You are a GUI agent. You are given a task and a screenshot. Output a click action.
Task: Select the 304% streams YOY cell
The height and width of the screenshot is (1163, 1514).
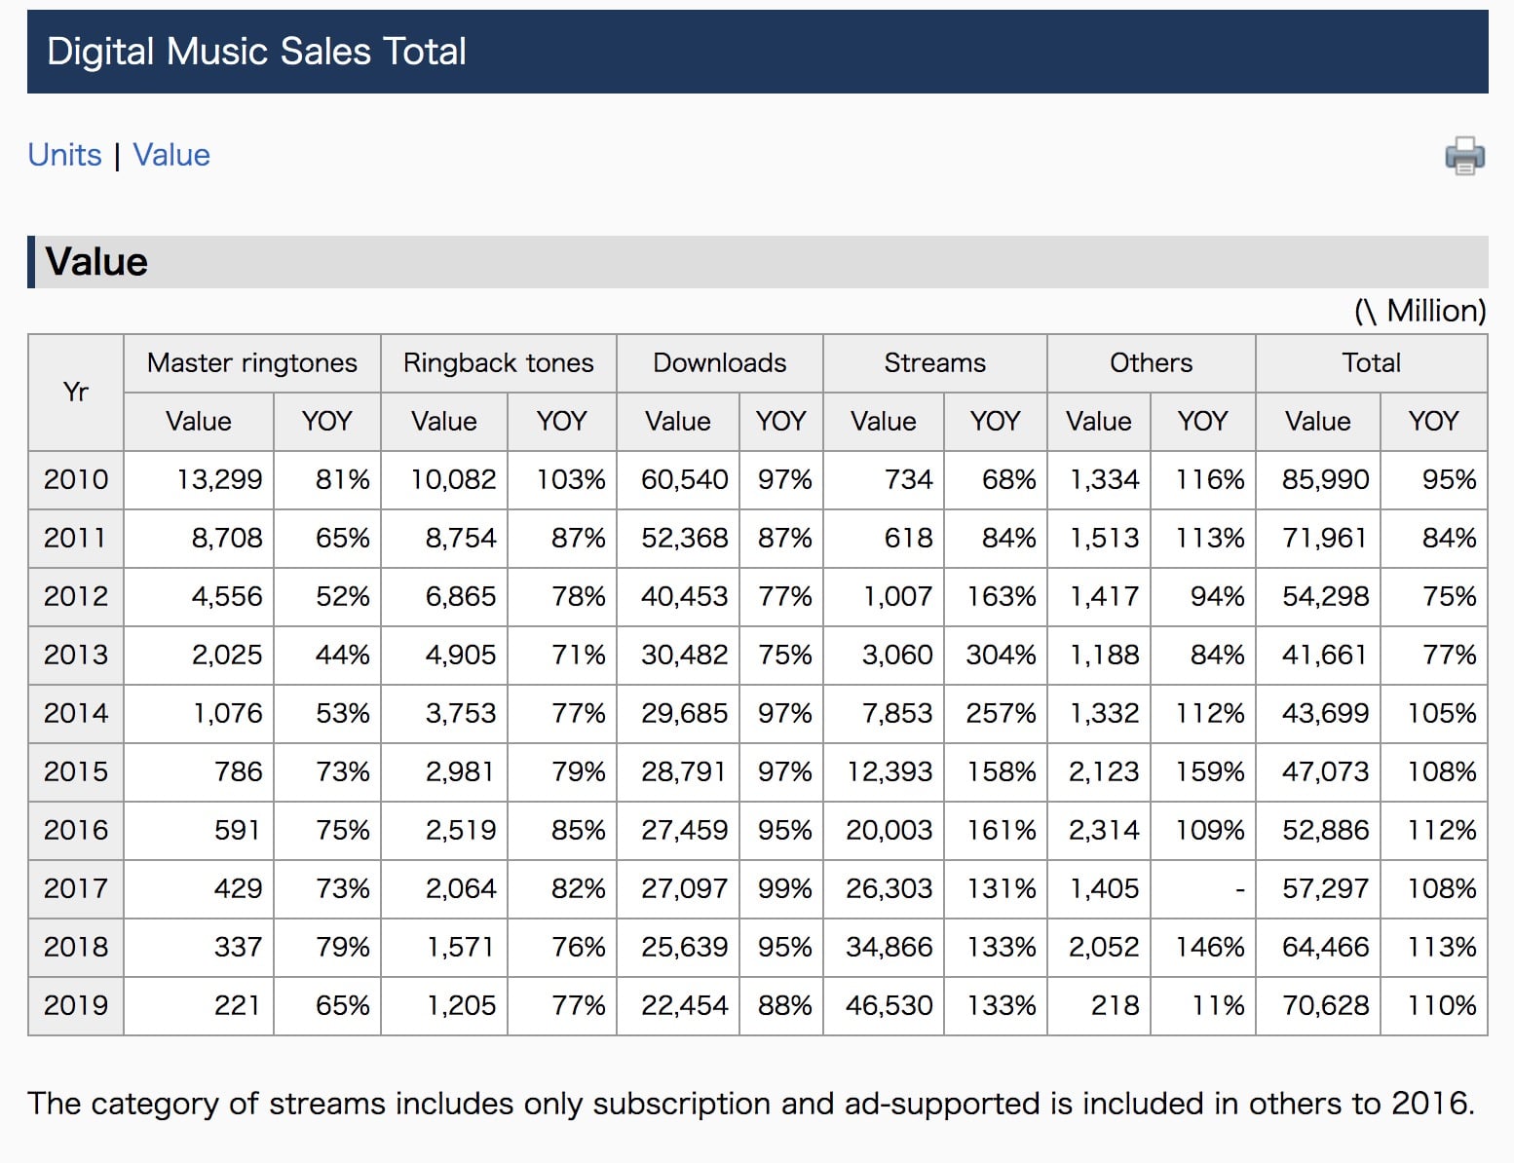(1000, 655)
